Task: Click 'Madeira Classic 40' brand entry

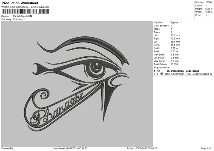Action: point(202,74)
